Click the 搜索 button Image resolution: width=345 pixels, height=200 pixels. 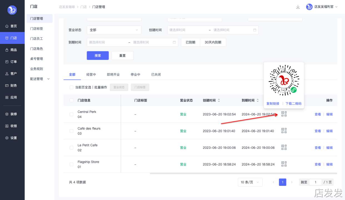point(98,56)
